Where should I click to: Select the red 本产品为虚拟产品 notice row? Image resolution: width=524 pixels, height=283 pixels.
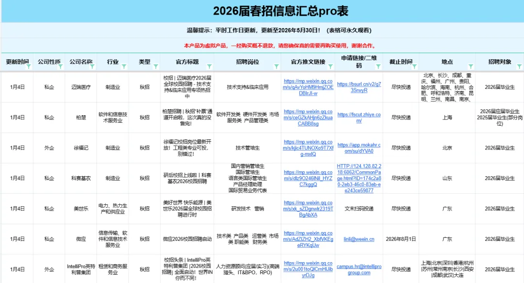click(x=262, y=46)
